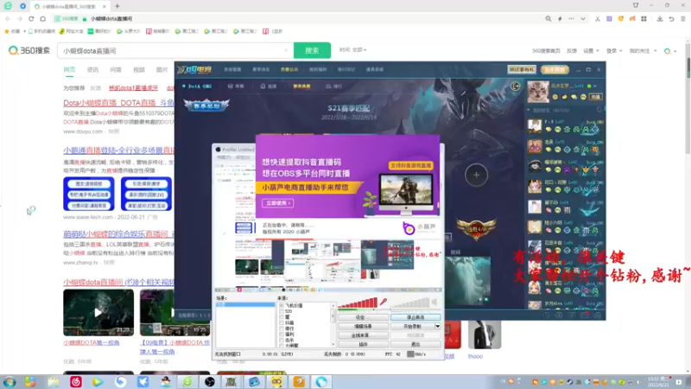
Task: Switch to the 问答 search tab
Action: point(116,70)
